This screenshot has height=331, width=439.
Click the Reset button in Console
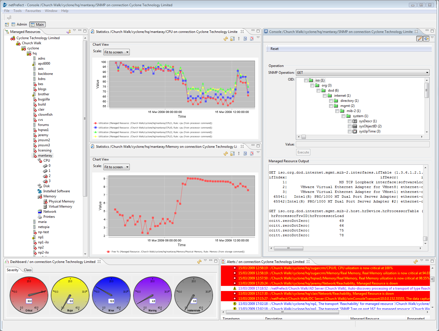coord(275,49)
